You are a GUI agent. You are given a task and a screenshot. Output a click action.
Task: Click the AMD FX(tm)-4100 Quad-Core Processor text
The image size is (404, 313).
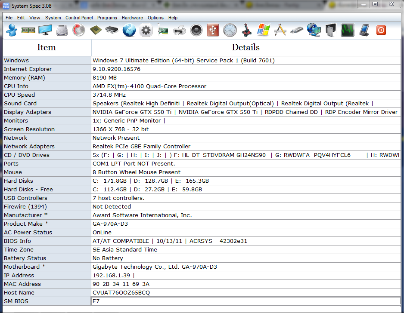point(149,86)
